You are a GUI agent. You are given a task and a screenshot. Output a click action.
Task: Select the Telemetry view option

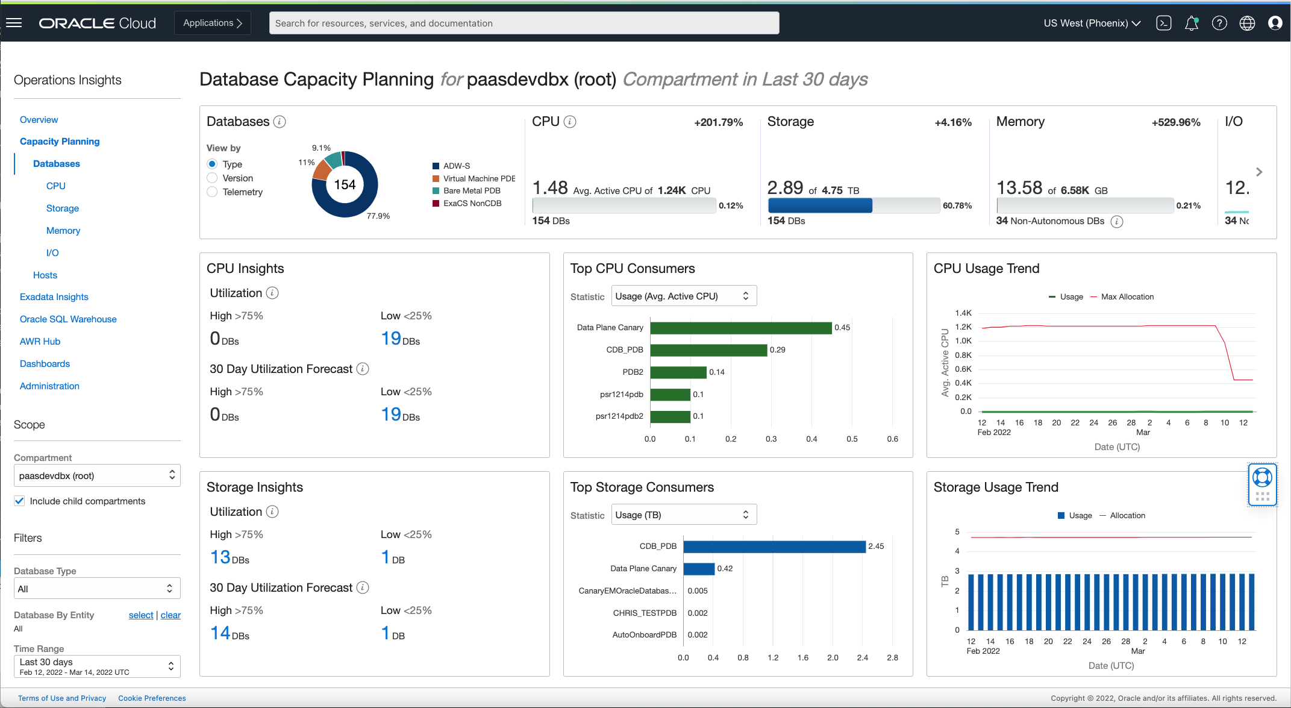point(212,192)
